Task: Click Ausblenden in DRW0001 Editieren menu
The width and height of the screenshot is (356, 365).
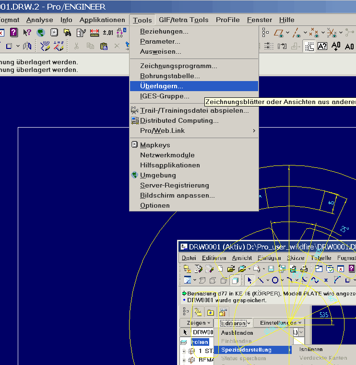Action: coord(237,333)
